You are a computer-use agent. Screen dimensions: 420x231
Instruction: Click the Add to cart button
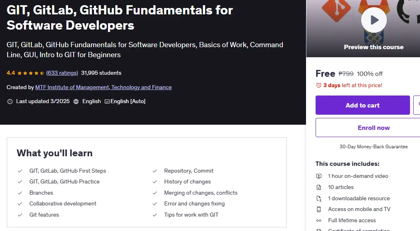pos(363,105)
